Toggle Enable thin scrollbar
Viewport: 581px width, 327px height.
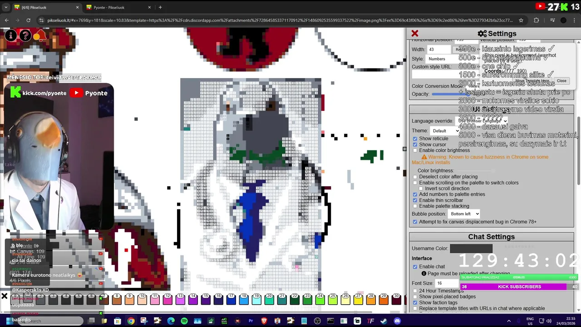pos(415,200)
